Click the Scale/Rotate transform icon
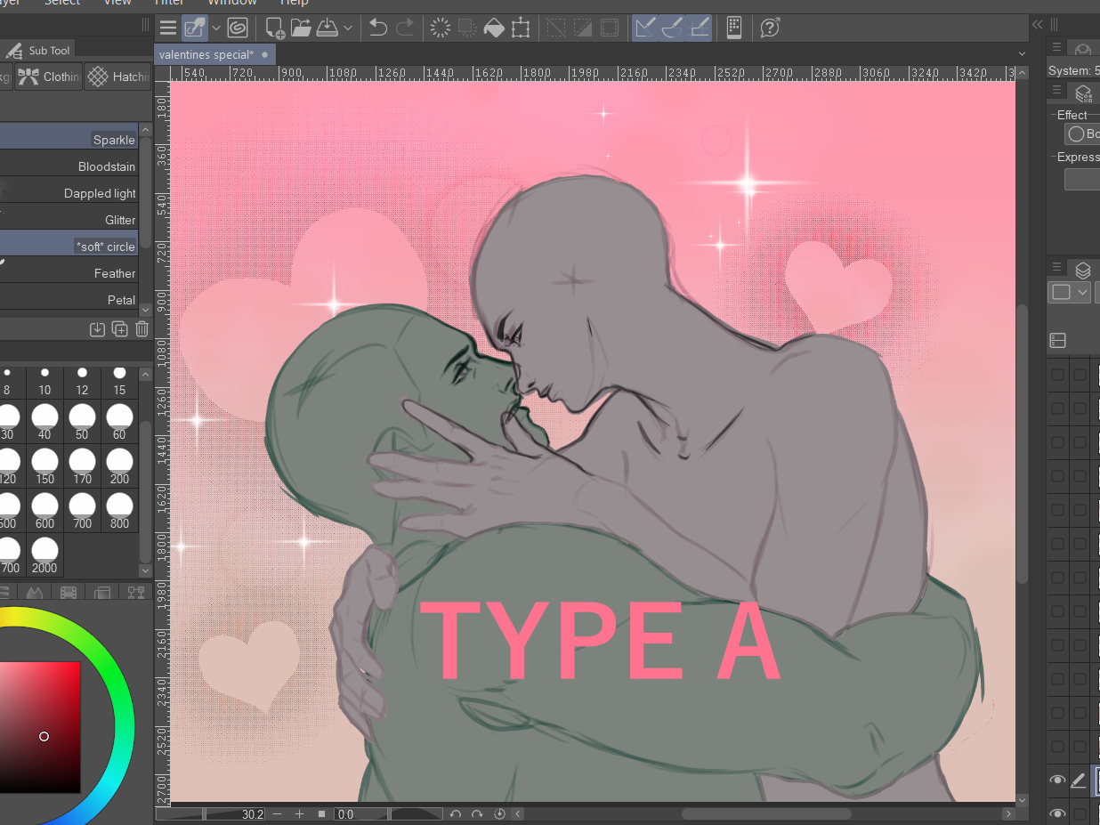 [521, 28]
